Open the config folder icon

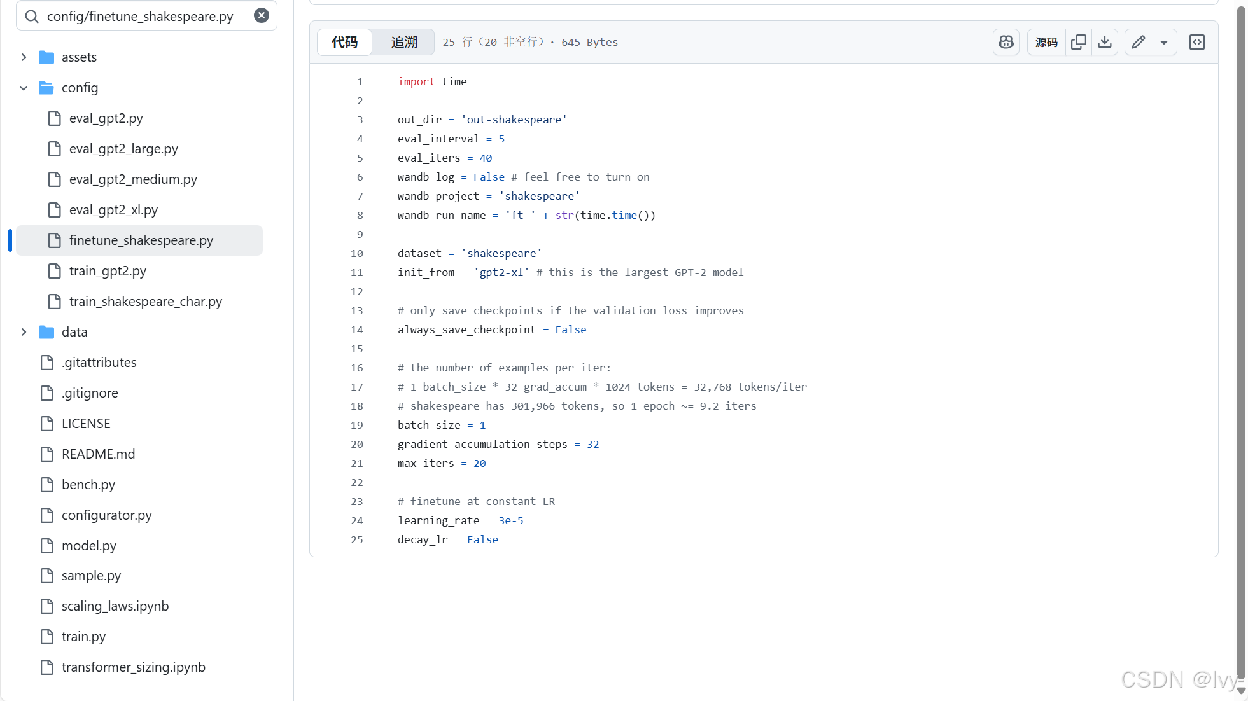coord(46,88)
